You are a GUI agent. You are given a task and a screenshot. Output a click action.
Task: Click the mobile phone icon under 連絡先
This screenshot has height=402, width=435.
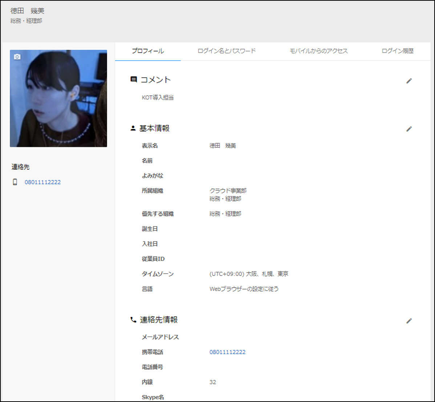pos(15,182)
